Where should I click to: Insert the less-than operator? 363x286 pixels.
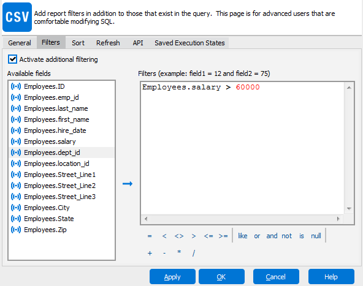tap(164, 236)
